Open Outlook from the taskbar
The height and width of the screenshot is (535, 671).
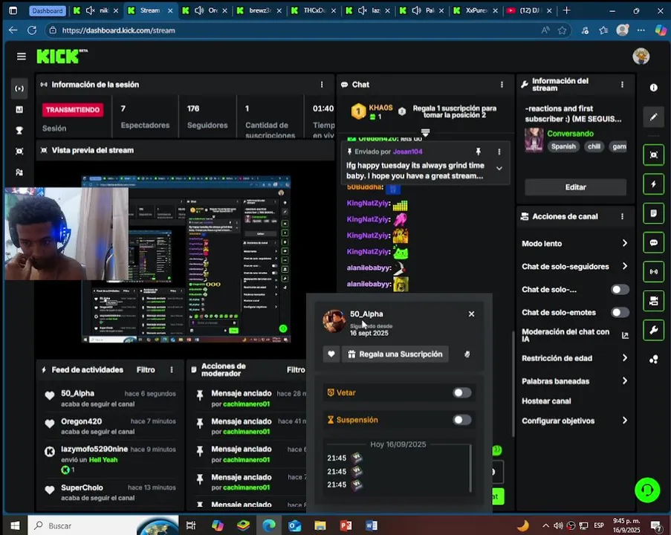click(294, 525)
